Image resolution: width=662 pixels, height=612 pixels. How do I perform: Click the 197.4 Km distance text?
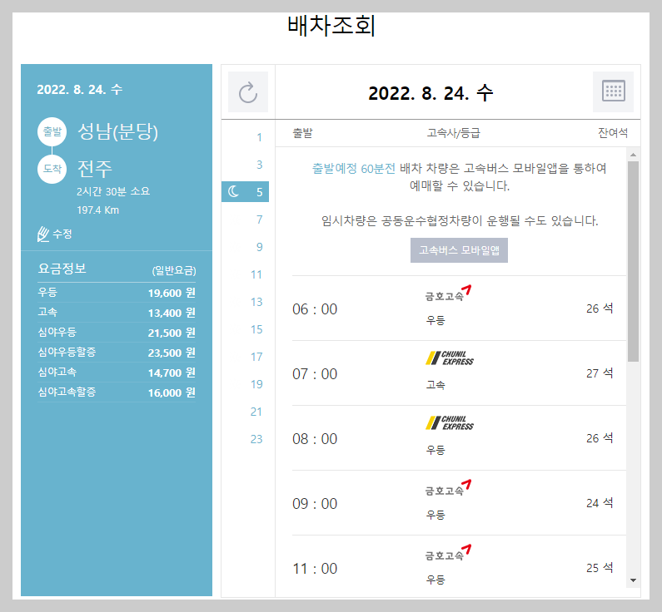pos(98,210)
